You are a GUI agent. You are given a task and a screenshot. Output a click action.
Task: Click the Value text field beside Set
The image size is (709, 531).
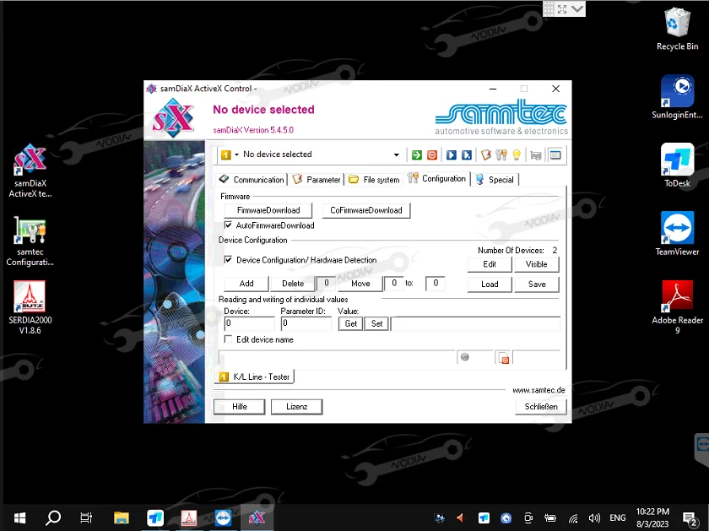tap(476, 323)
